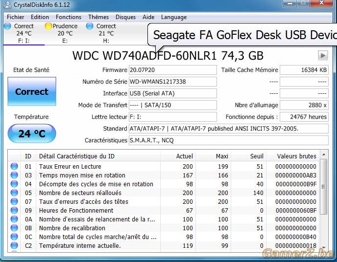The image size is (337, 262).
Task: Click the scroll down arrow of the attribute list
Action: pyautogui.click(x=324, y=248)
